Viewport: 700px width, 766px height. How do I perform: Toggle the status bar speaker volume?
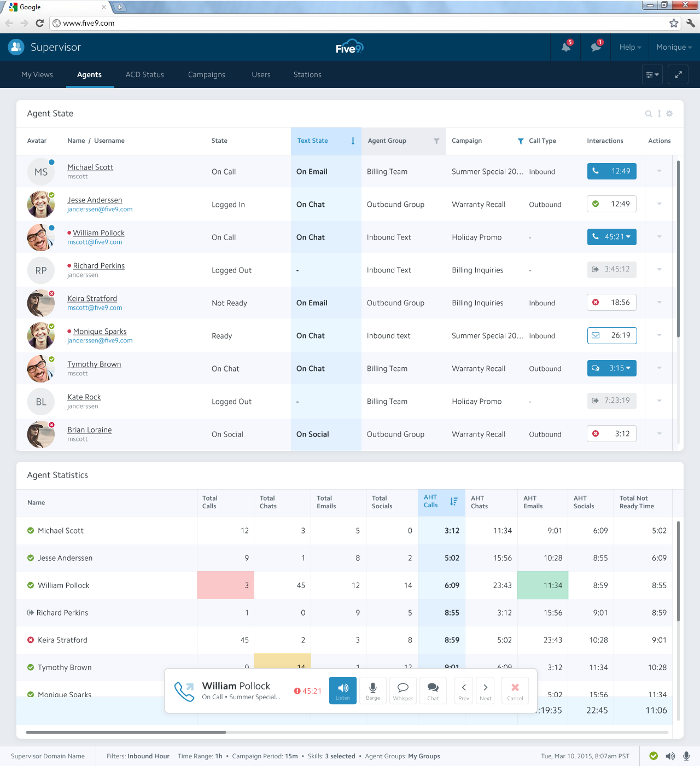click(x=670, y=756)
